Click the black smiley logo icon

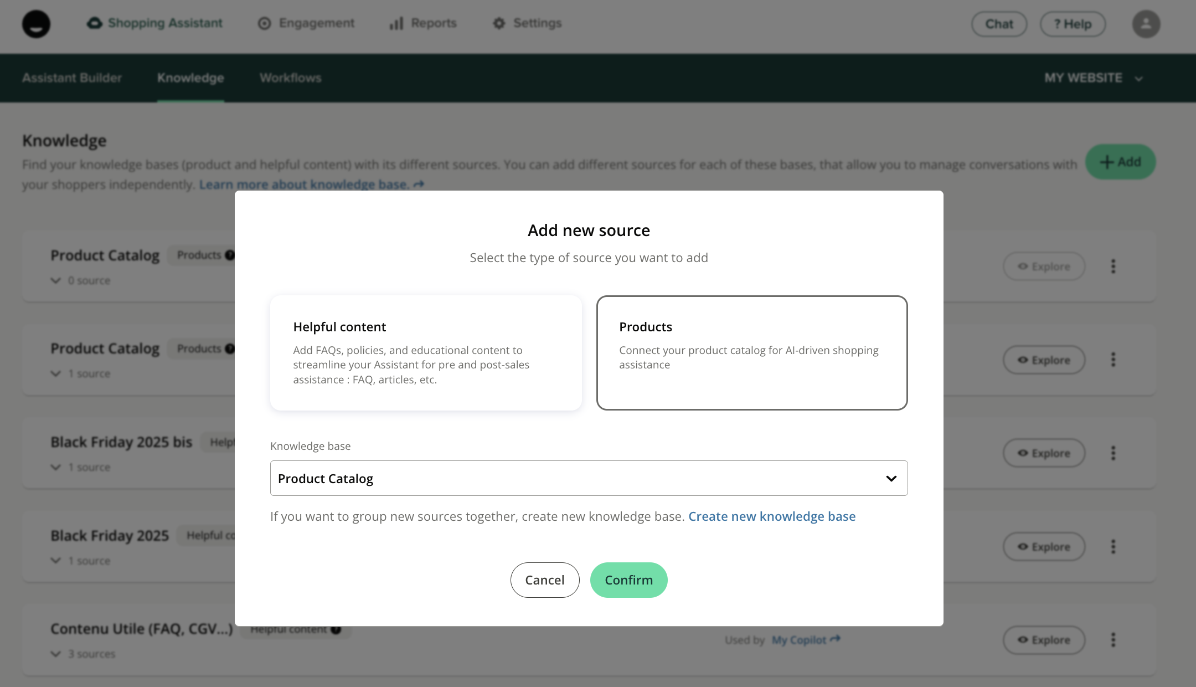coord(36,24)
